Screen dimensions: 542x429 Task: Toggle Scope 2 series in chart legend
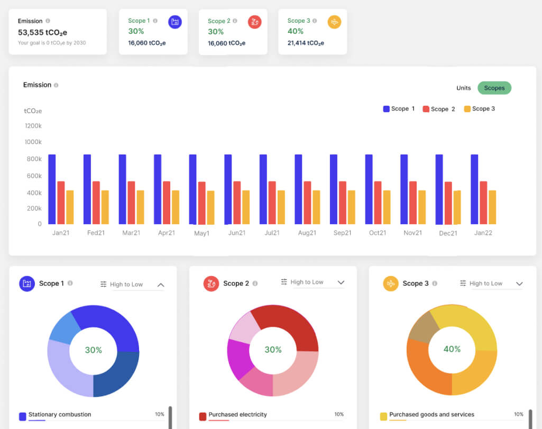(439, 109)
